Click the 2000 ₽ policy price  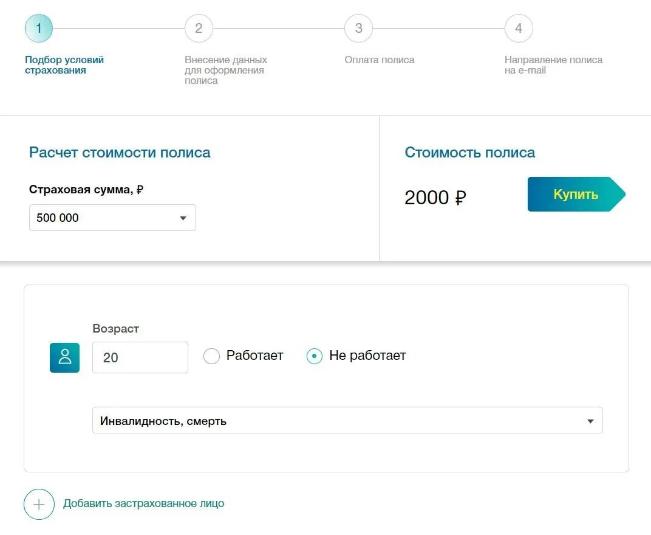[435, 198]
